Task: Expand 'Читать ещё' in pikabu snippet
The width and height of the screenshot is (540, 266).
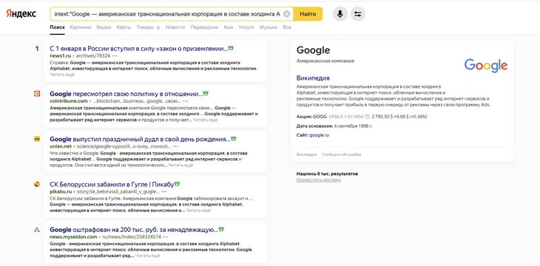Action: tap(198, 211)
